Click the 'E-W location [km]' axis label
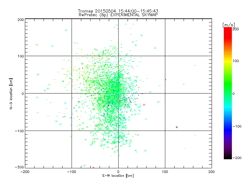 118,176
